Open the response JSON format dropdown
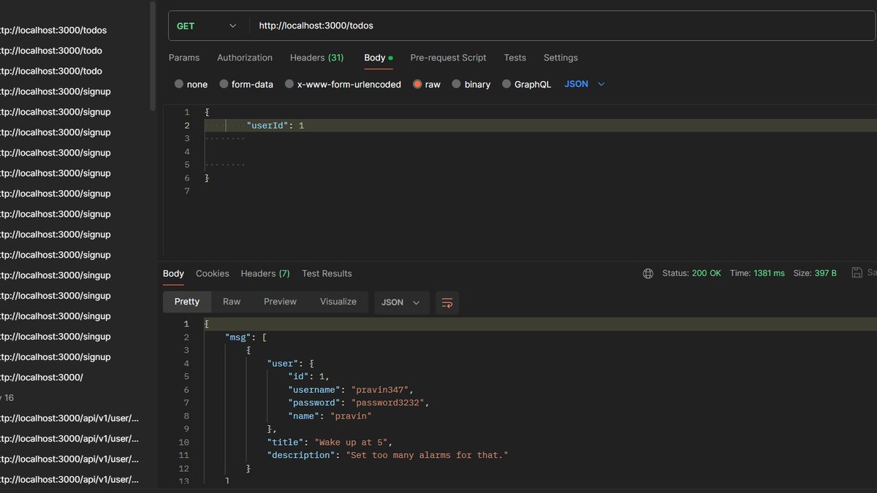 (402, 302)
